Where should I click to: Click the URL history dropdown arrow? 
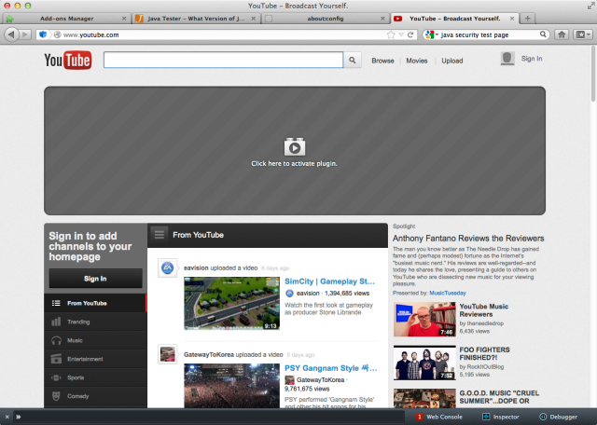point(401,34)
